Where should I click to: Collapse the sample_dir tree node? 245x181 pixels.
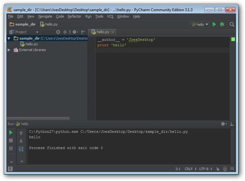click(9, 38)
